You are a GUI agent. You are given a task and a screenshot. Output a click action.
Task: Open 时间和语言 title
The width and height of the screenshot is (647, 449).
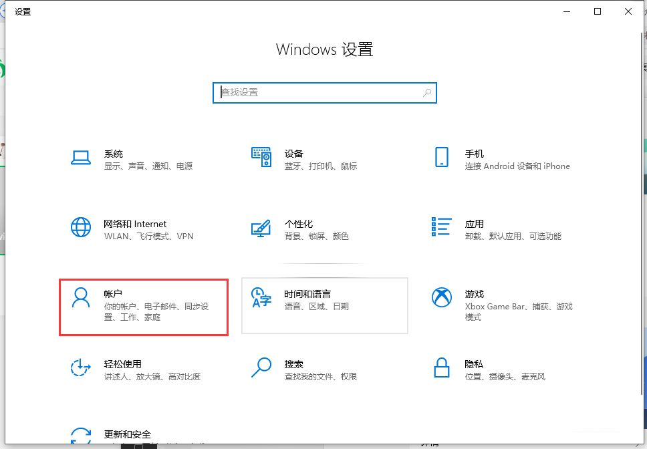coord(307,294)
